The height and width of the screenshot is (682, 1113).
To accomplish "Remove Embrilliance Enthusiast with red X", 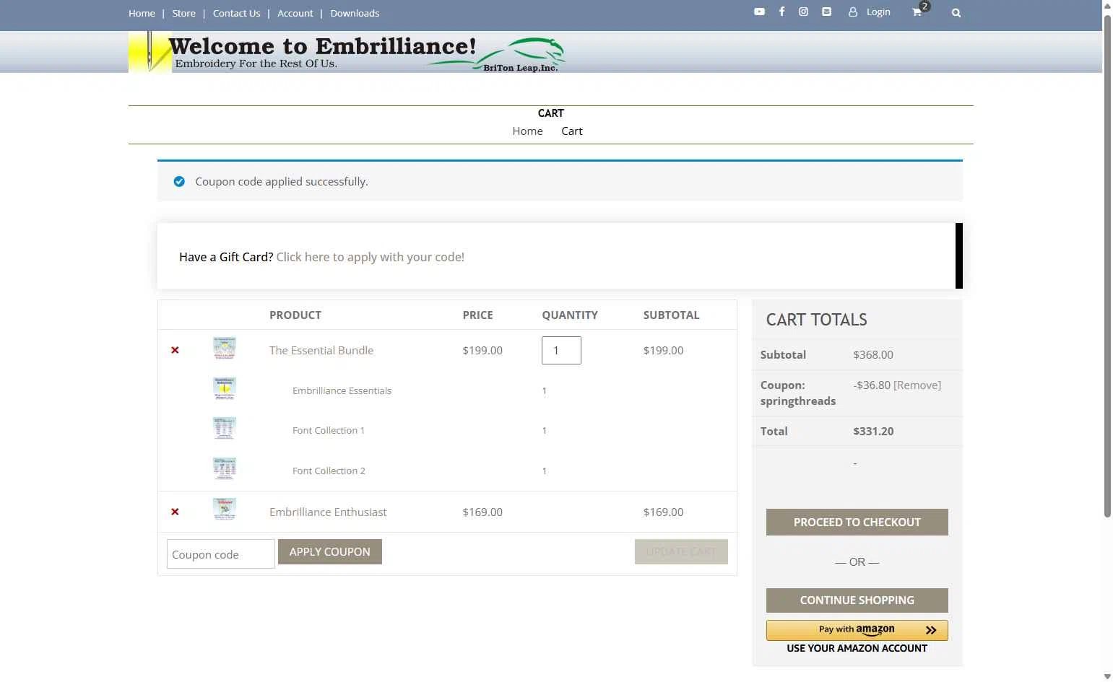I will click(175, 512).
